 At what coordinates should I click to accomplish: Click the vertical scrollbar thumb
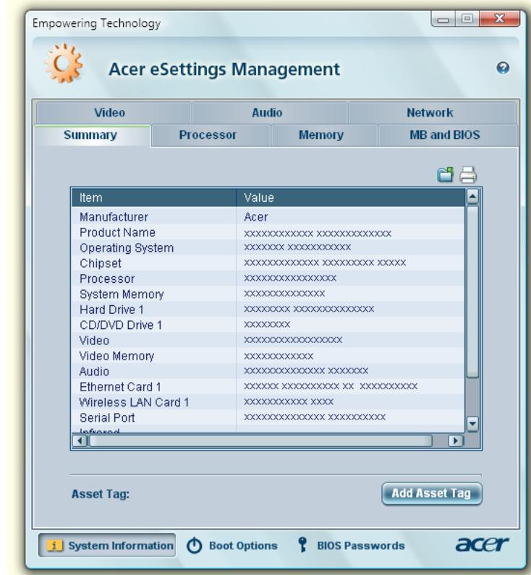[472, 291]
